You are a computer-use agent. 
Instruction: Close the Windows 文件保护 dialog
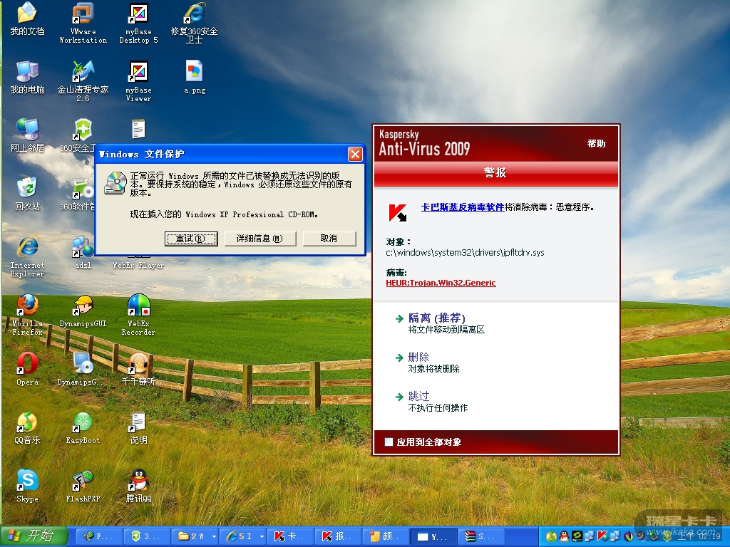coord(355,155)
